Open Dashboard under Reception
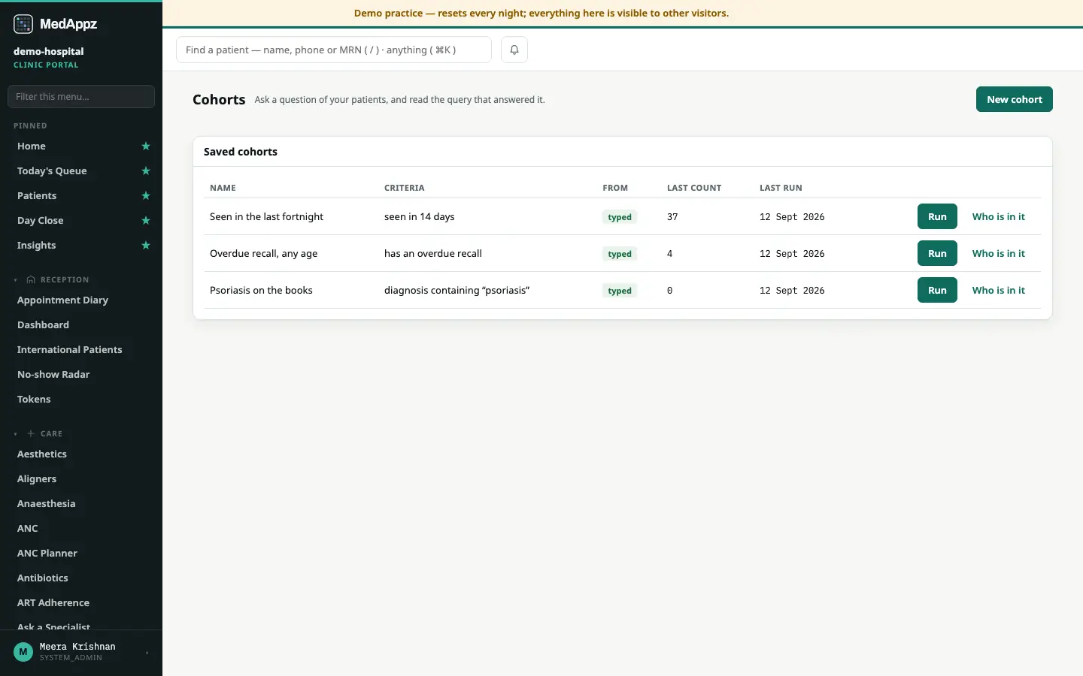This screenshot has height=676, width=1083. tap(43, 325)
